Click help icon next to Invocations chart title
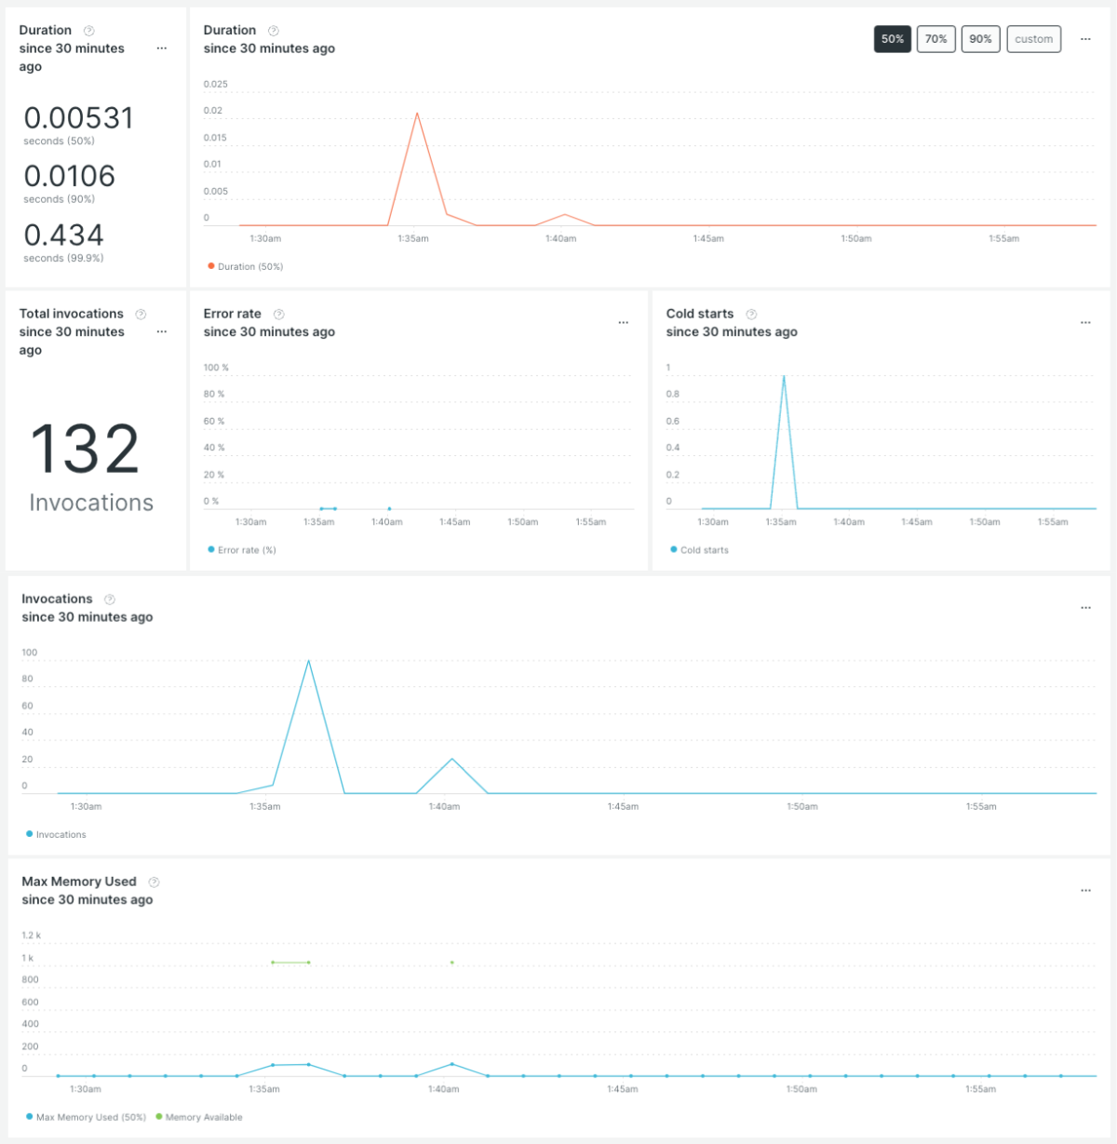Image resolution: width=1117 pixels, height=1144 pixels. [110, 599]
